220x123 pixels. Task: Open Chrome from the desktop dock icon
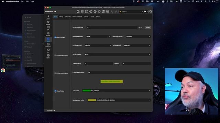click(3, 70)
